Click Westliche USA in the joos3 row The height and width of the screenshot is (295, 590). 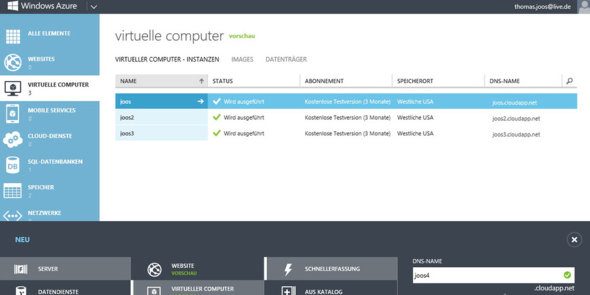coord(415,133)
